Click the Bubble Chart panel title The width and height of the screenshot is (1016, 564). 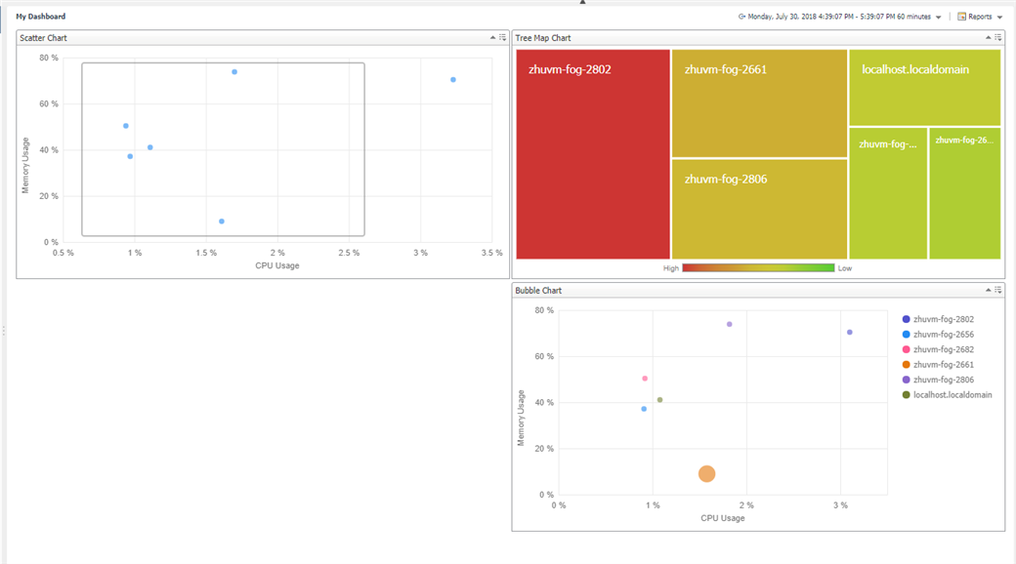click(538, 290)
